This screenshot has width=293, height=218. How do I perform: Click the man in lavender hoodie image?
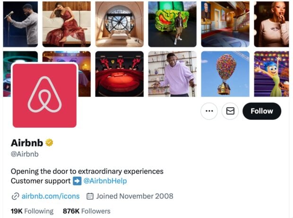pyautogui.click(x=172, y=74)
